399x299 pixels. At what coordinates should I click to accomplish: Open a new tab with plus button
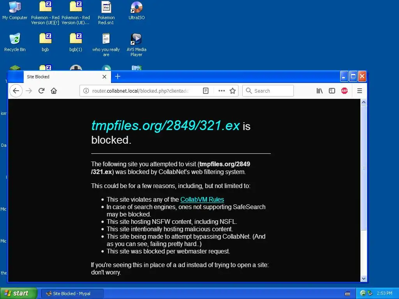pos(118,77)
